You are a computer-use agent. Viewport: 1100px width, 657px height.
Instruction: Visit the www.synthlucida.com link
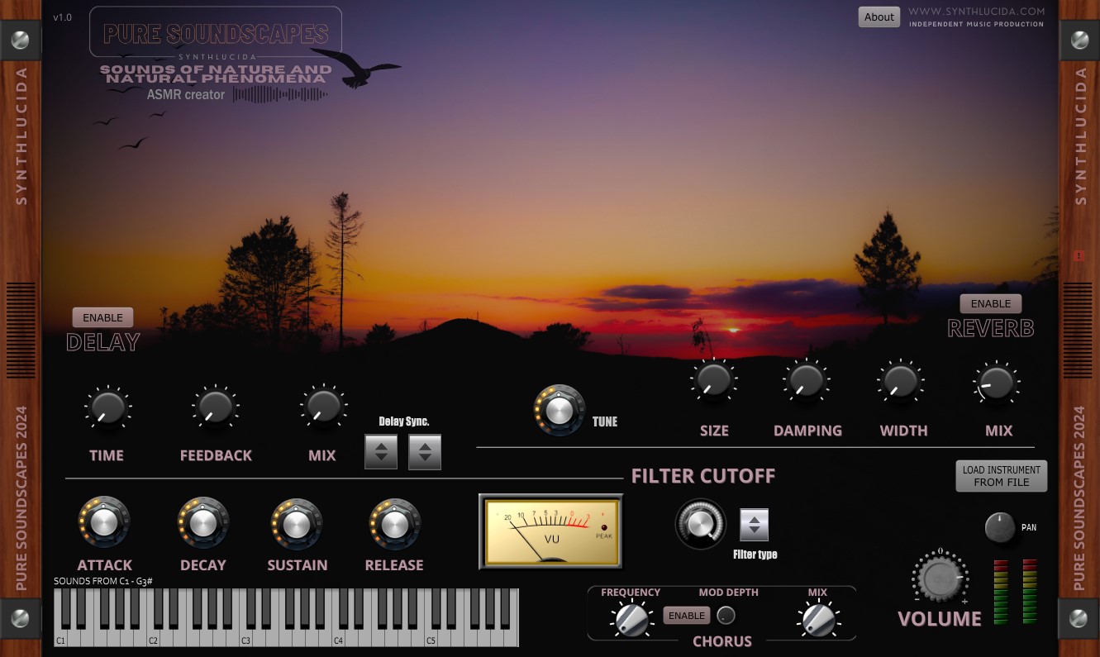(x=977, y=12)
